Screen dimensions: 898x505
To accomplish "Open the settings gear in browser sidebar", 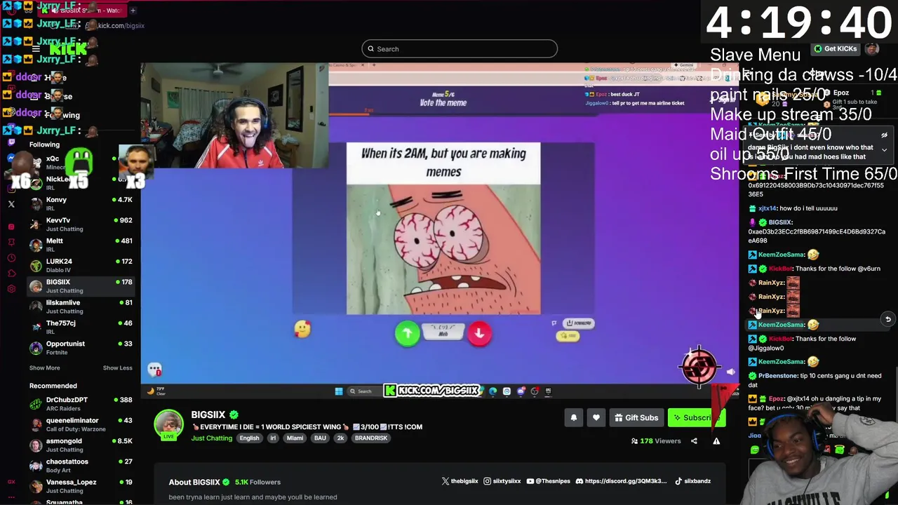I will pyautogui.click(x=11, y=289).
